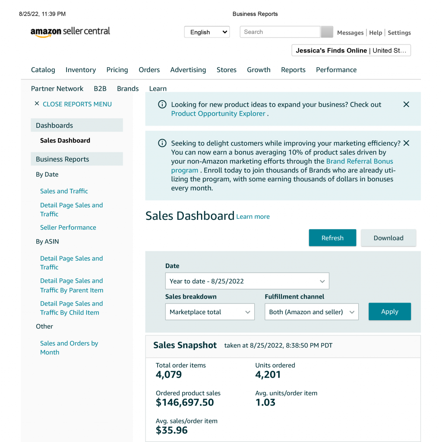Click inside the header search field

coord(280,32)
